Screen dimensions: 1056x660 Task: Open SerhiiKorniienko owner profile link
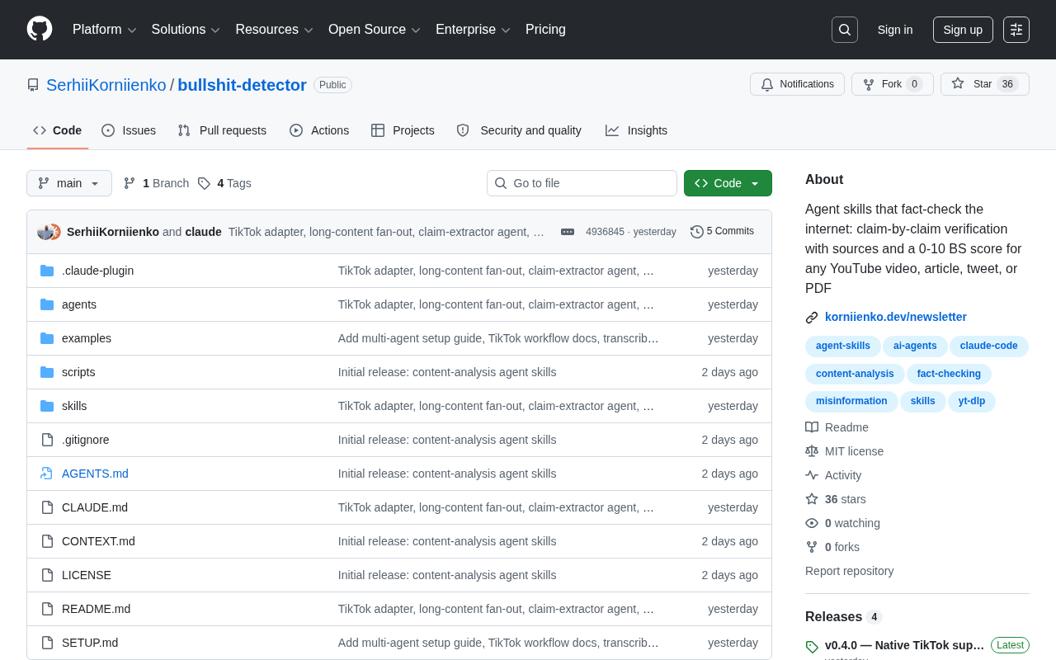click(106, 85)
